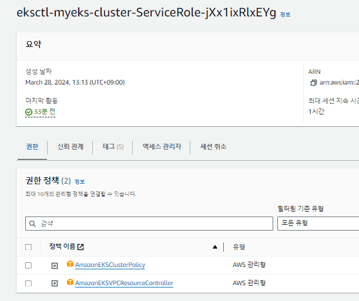Click 정보 link beside the role name
This screenshot has height=301, width=359.
click(285, 14)
